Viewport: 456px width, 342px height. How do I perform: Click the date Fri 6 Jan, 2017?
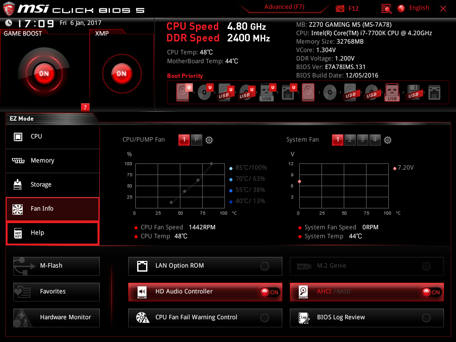click(81, 23)
